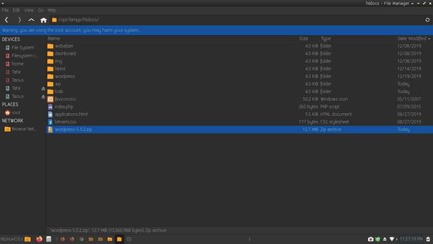This screenshot has height=244, width=433.
Task: Eject the mounted Tahr device
Action: pyautogui.click(x=43, y=89)
